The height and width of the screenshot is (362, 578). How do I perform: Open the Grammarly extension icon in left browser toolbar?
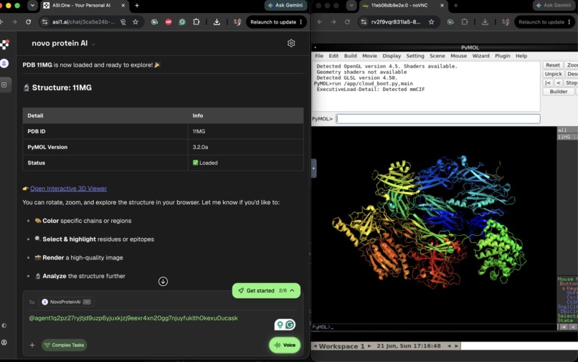(x=182, y=22)
